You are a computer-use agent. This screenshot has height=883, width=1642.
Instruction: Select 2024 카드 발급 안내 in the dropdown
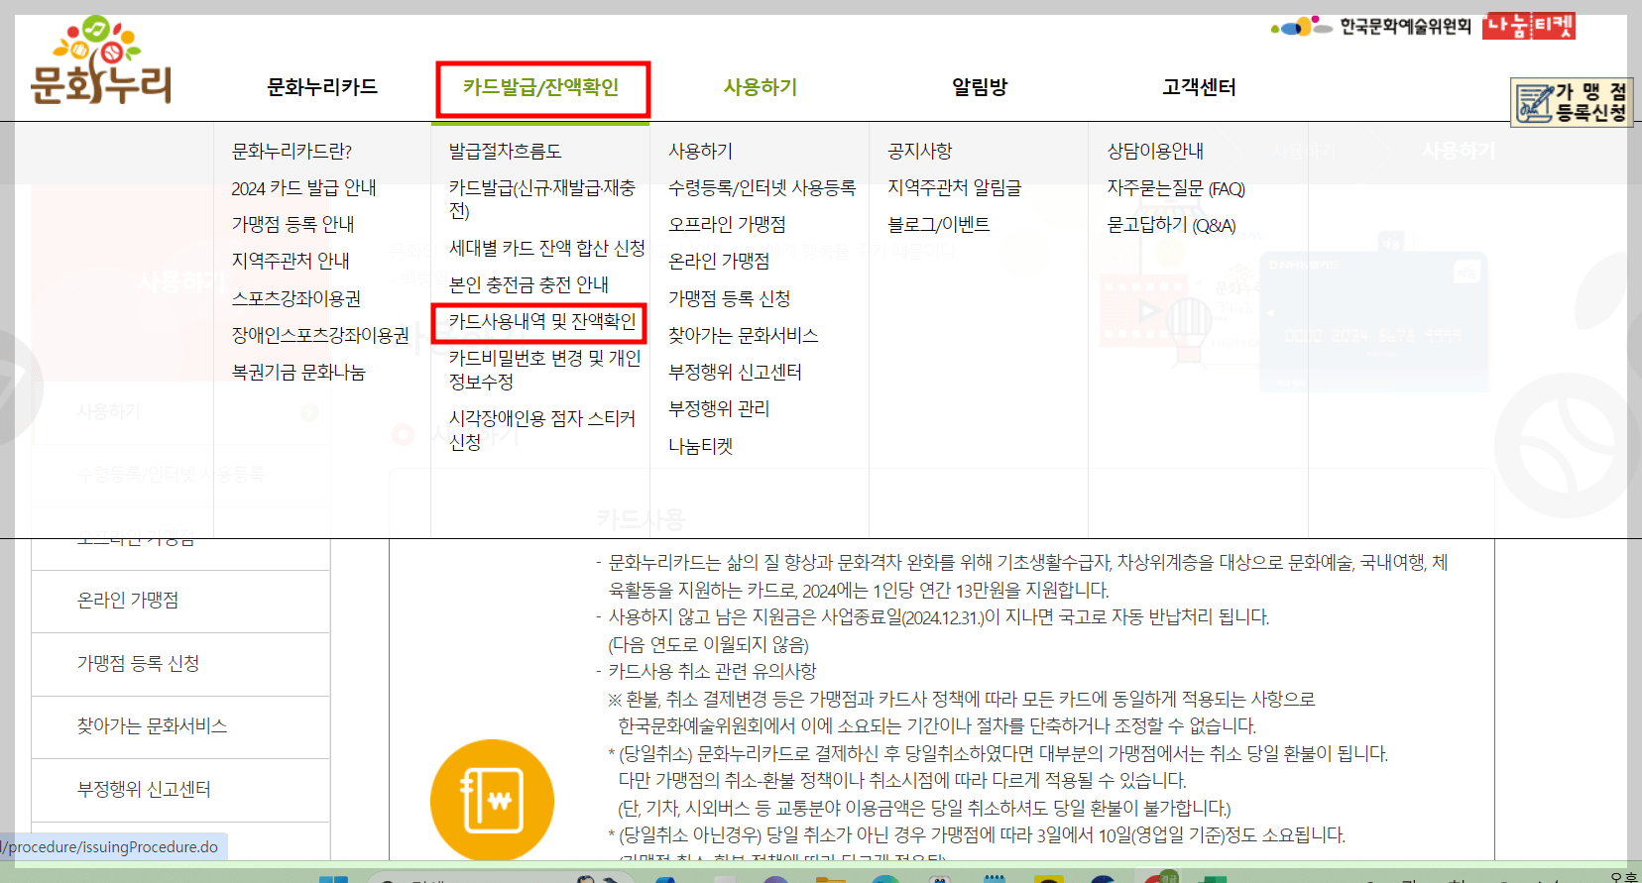pyautogui.click(x=303, y=187)
